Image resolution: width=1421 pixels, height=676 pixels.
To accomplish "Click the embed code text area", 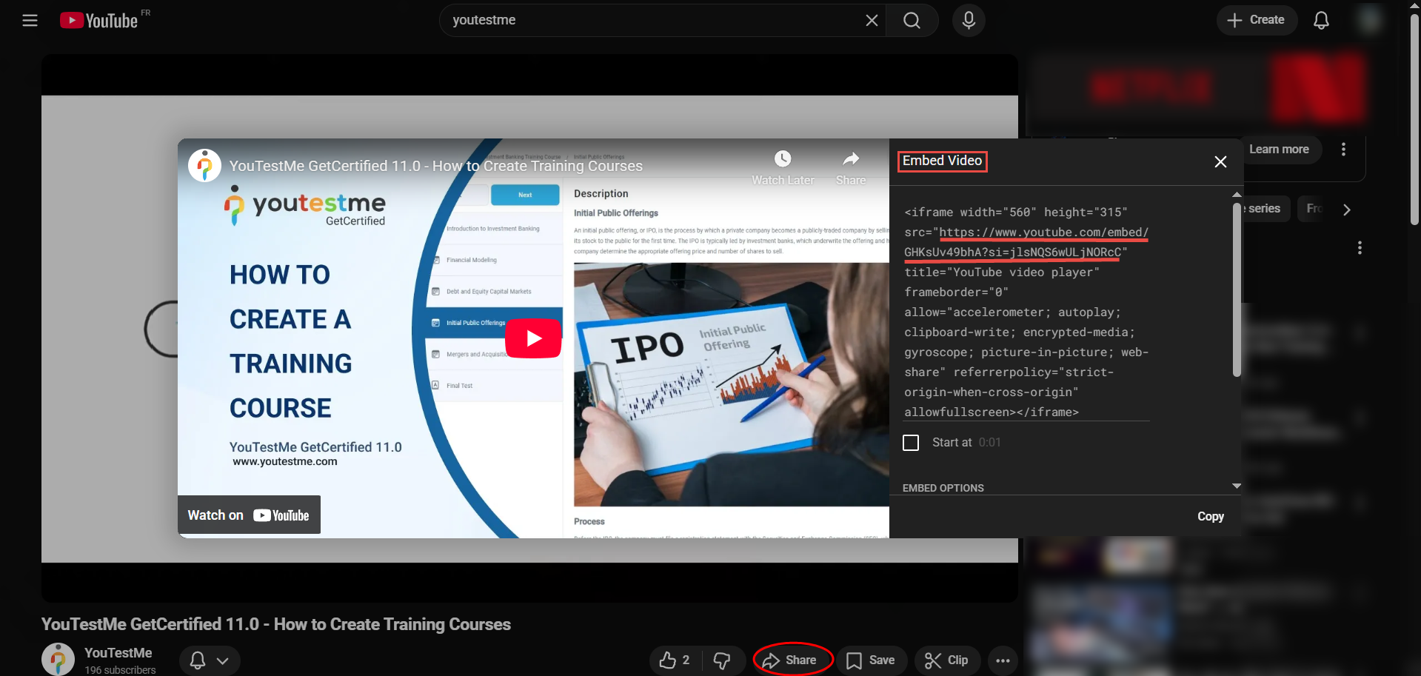I will tap(1026, 312).
